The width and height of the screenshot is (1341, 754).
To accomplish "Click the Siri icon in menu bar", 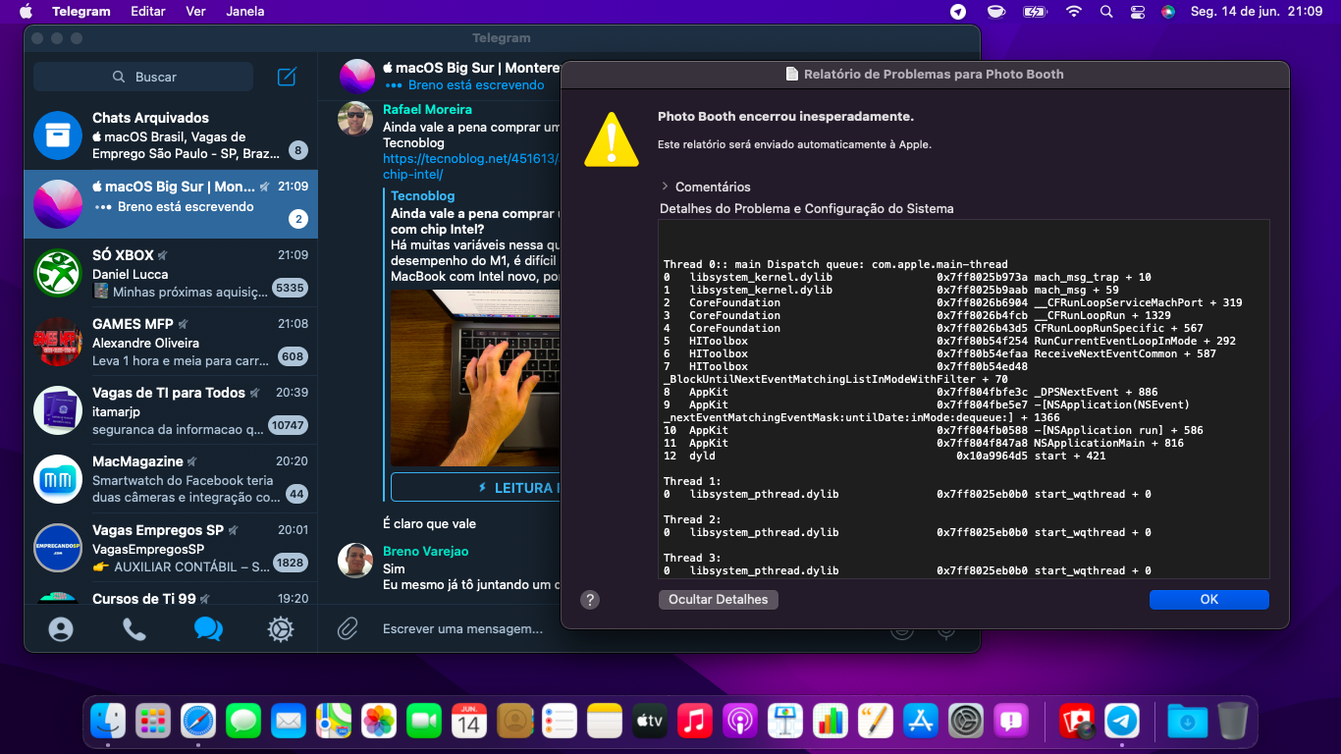I will tap(1168, 12).
